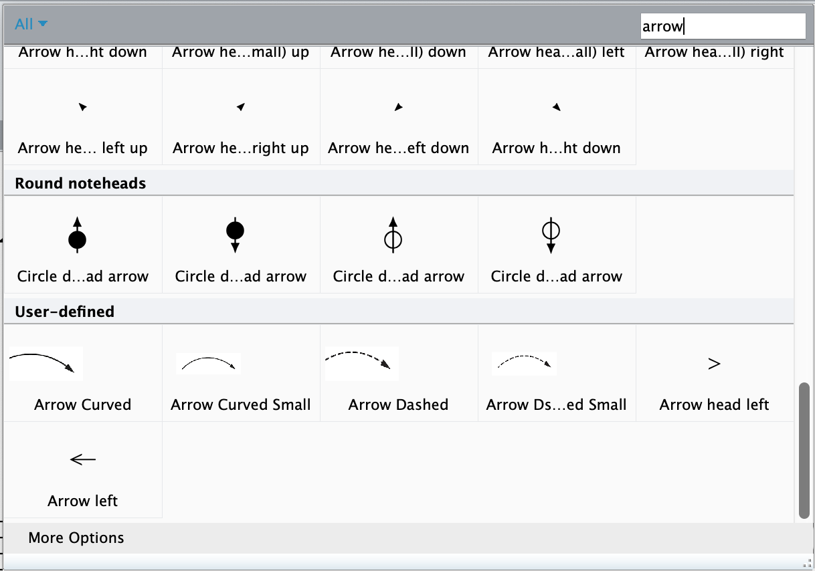
Task: Expand the More Options section
Action: [x=76, y=538]
